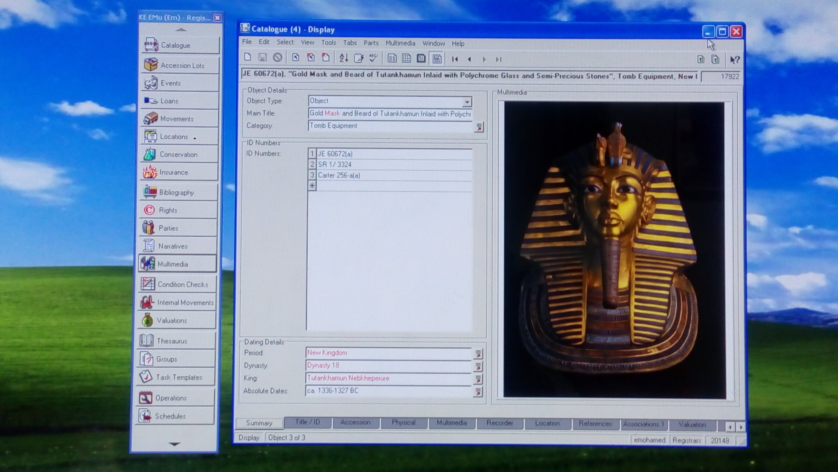Viewport: 838px width, 472px height.
Task: Switch to the Physical tab
Action: point(403,423)
